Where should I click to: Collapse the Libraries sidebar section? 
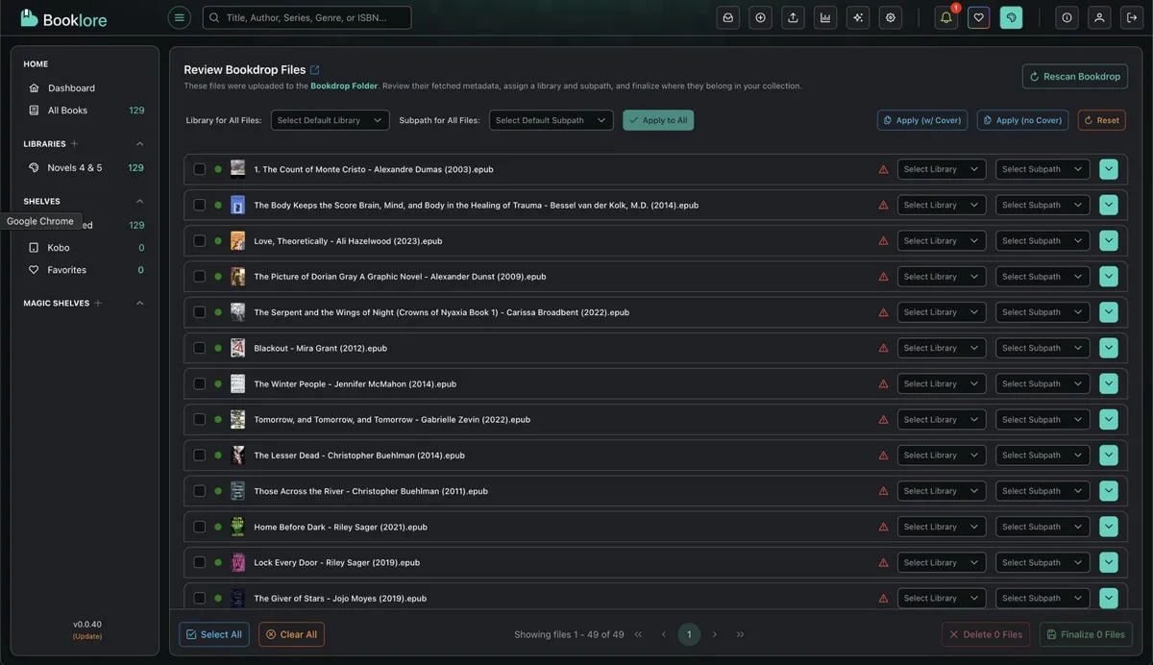(140, 144)
